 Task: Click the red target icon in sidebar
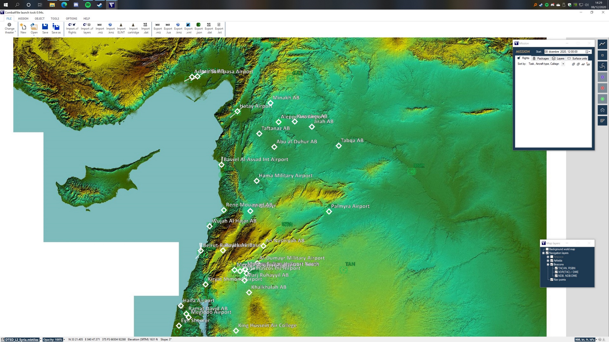click(602, 88)
